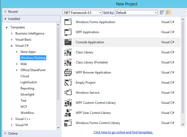
Task: Expand the Online section
Action: pyautogui.click(x=5, y=134)
